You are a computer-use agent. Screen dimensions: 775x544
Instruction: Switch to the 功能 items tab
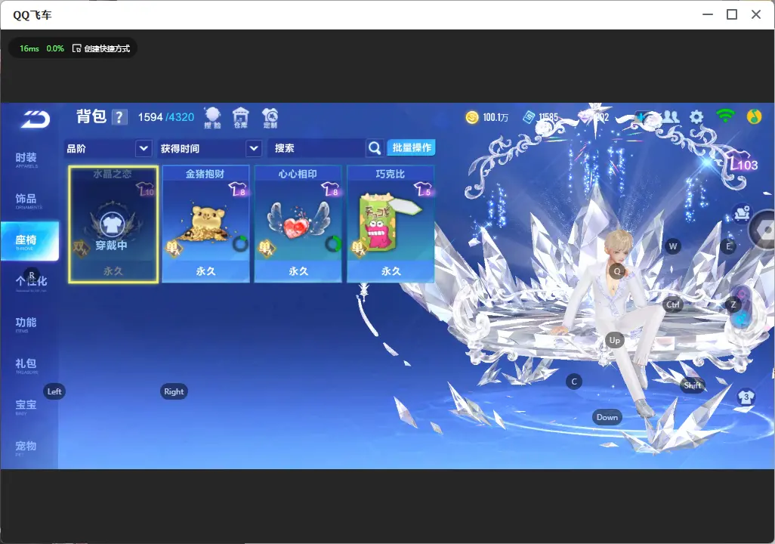pos(26,324)
